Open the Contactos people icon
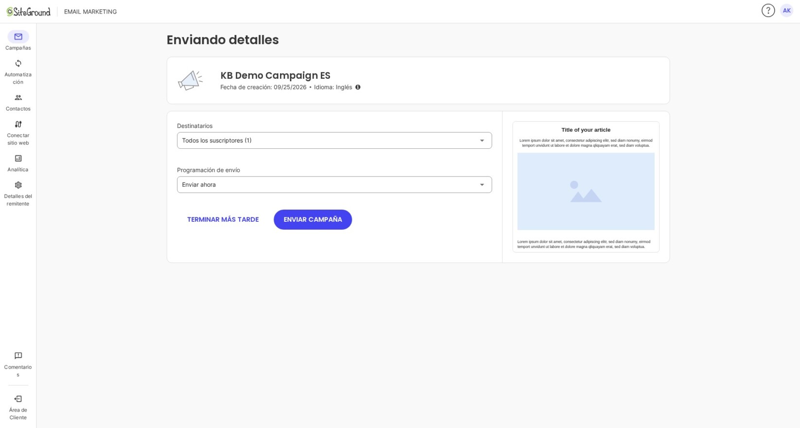This screenshot has width=800, height=428. coord(18,97)
